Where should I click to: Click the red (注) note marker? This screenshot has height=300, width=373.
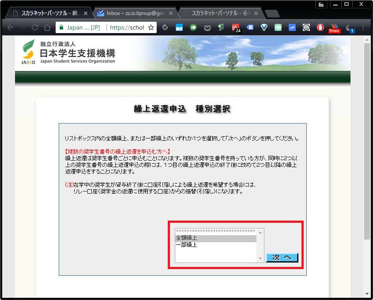[69, 185]
